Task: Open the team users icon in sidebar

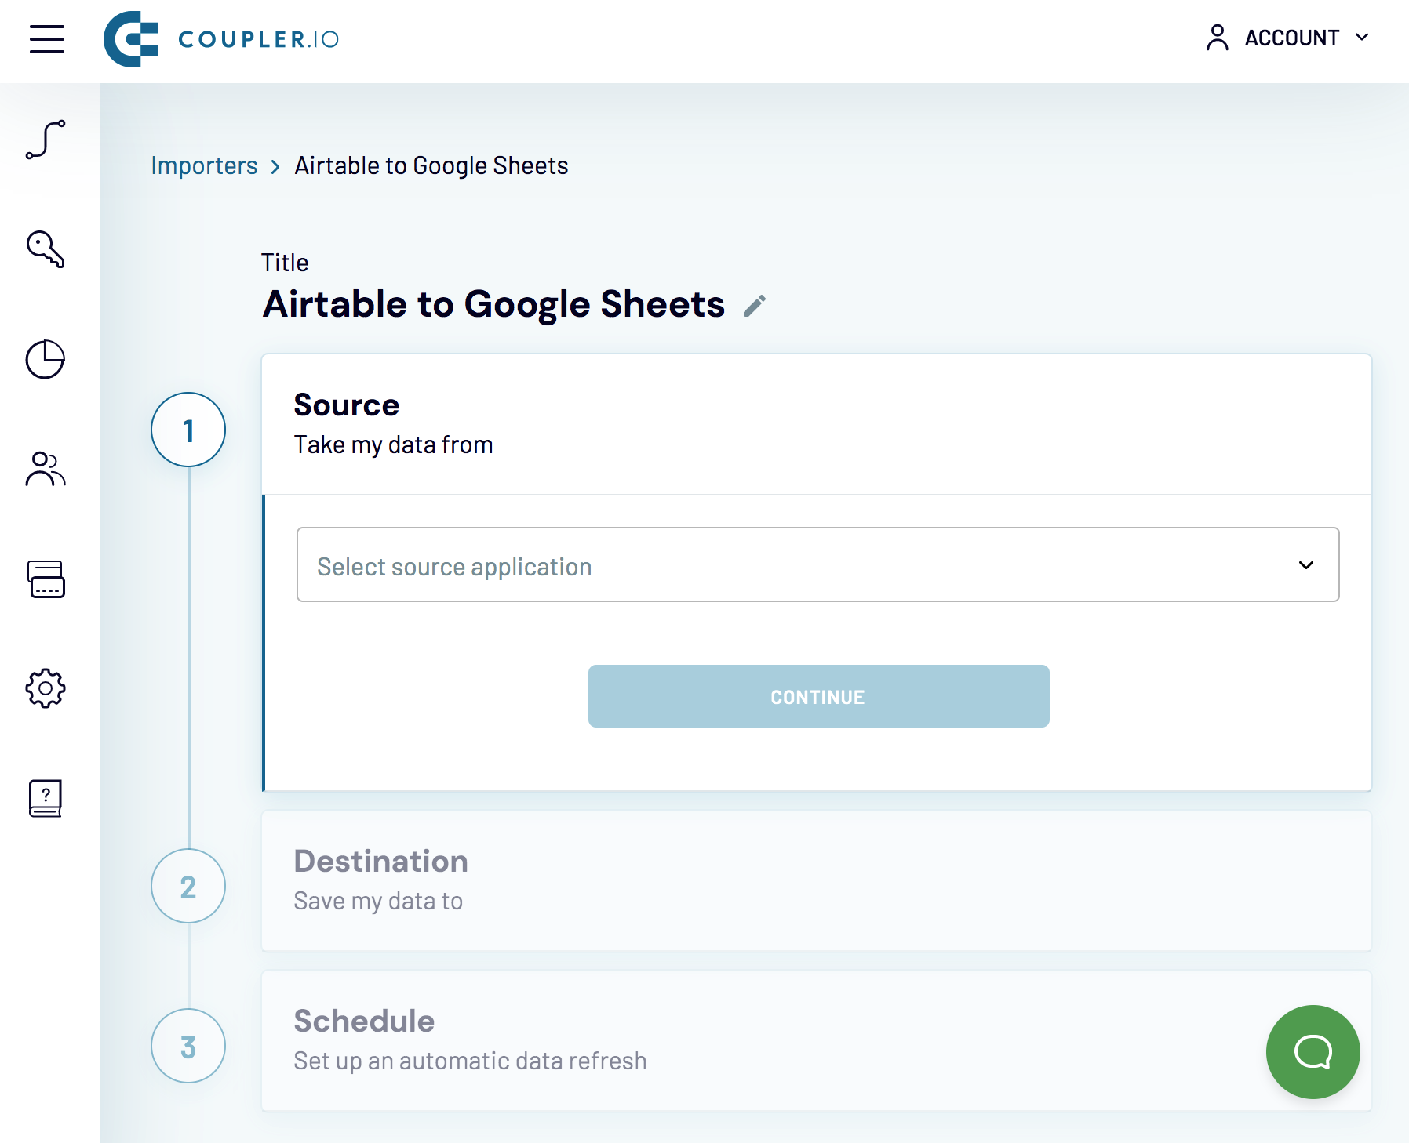Action: coord(46,469)
